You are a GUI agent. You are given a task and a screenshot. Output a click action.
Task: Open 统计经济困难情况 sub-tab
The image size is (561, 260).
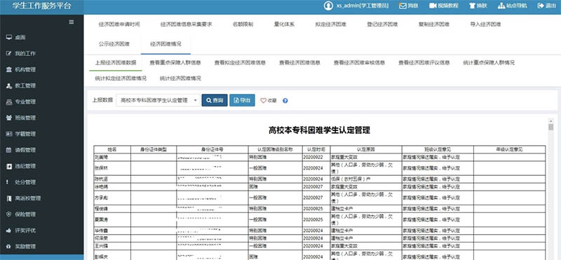pyautogui.click(x=180, y=78)
